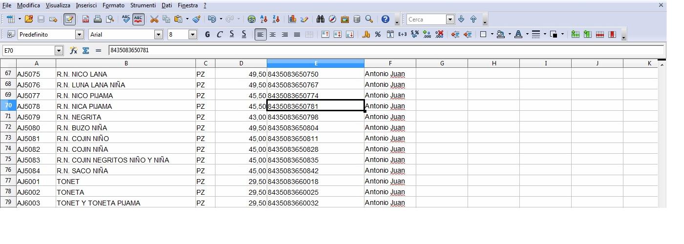Viewport: 684px width, 244px height.
Task: Open the Undo history dropdown arrow
Action: tap(221, 19)
